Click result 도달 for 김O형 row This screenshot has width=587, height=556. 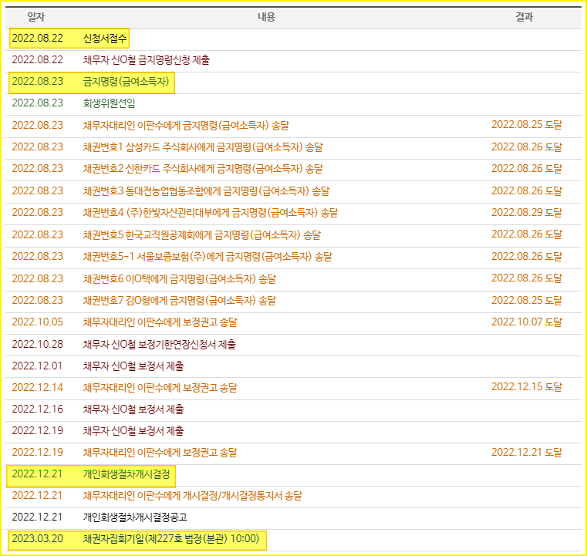pos(527,301)
